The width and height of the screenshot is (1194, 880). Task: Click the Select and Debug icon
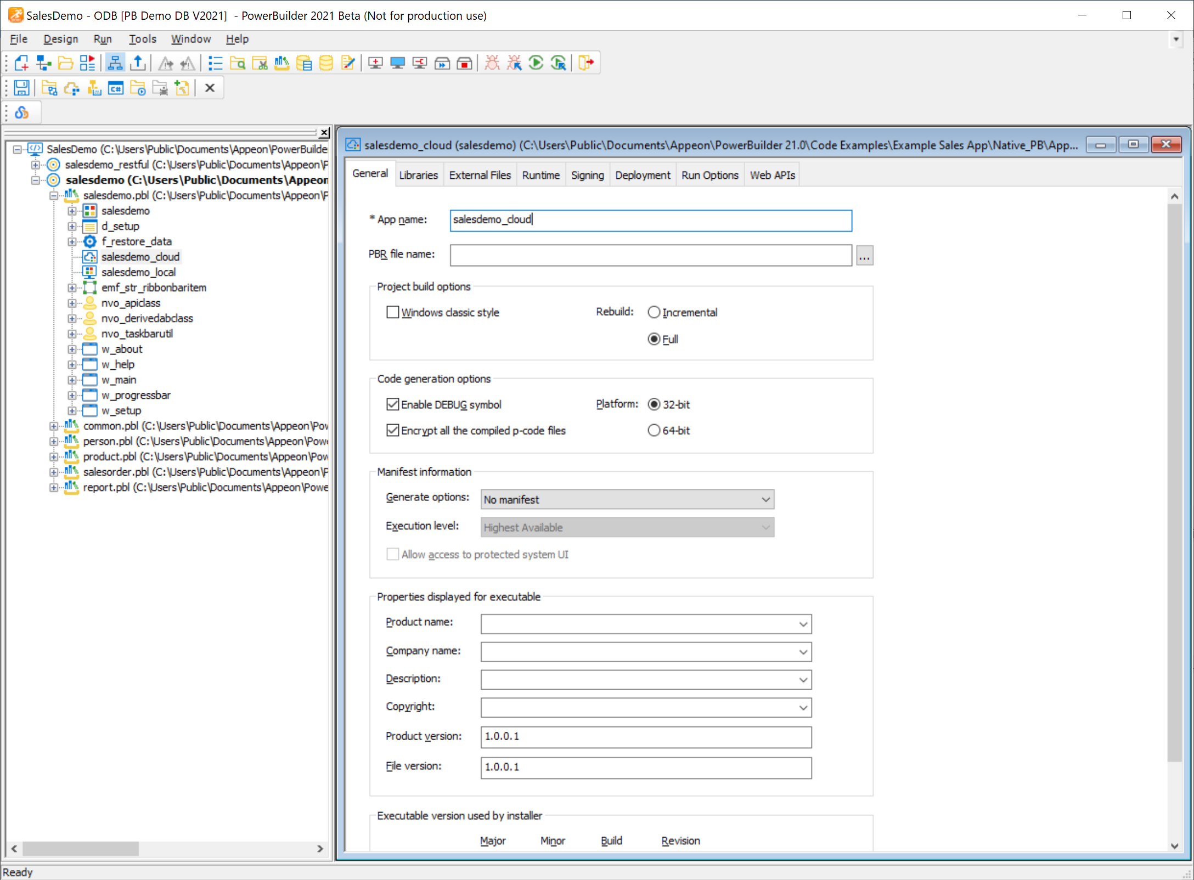pyautogui.click(x=514, y=63)
